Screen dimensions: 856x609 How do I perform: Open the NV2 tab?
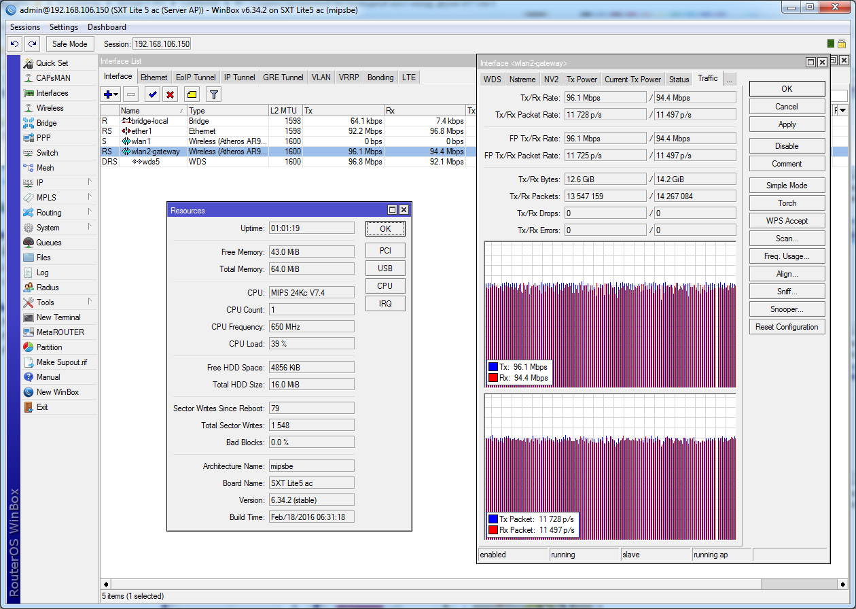click(x=551, y=80)
